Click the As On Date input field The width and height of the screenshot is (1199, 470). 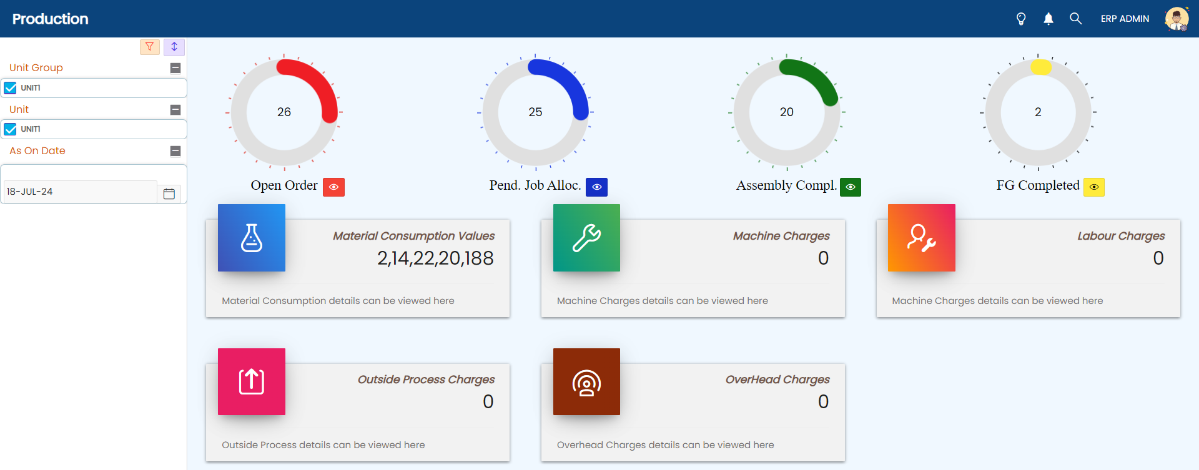(x=80, y=192)
